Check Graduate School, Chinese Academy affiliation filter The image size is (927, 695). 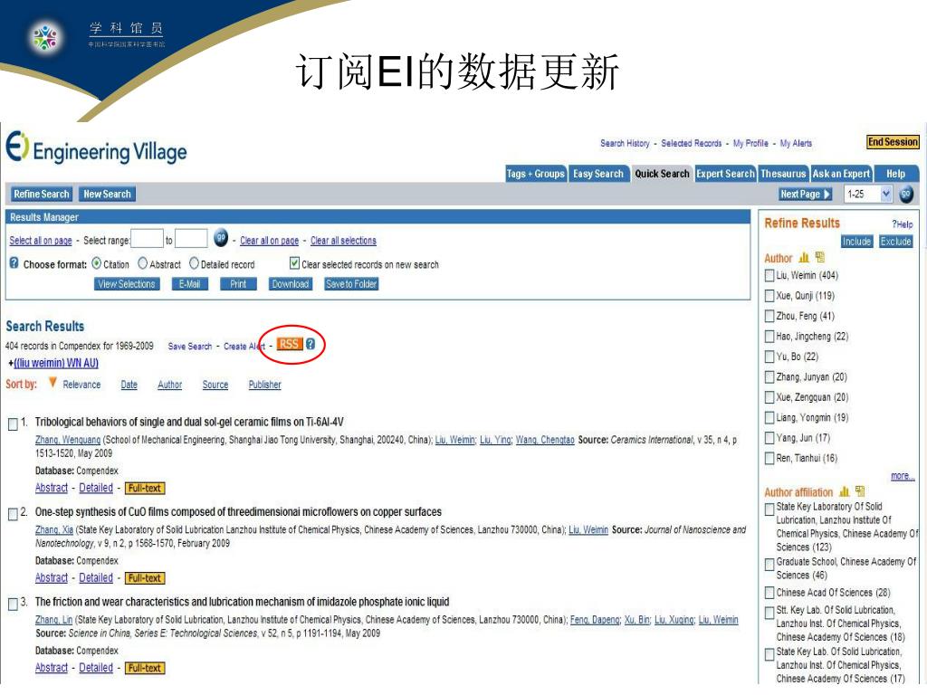(x=769, y=565)
